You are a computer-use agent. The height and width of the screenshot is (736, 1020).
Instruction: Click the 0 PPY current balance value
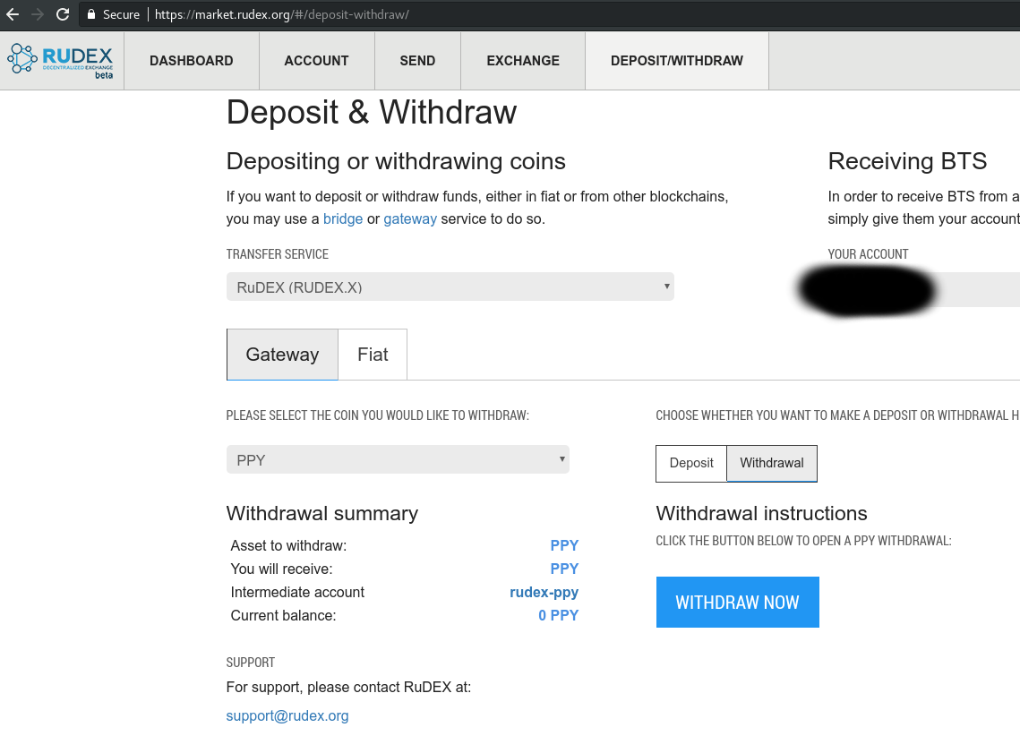558,616
